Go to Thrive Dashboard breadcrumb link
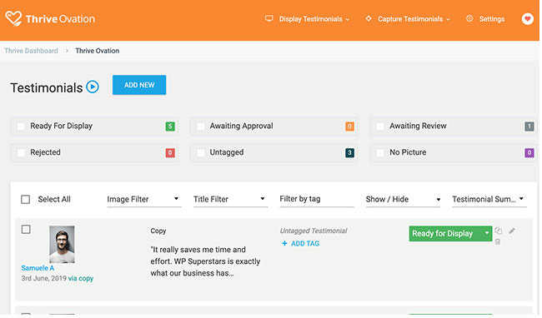542x318 pixels. (31, 51)
